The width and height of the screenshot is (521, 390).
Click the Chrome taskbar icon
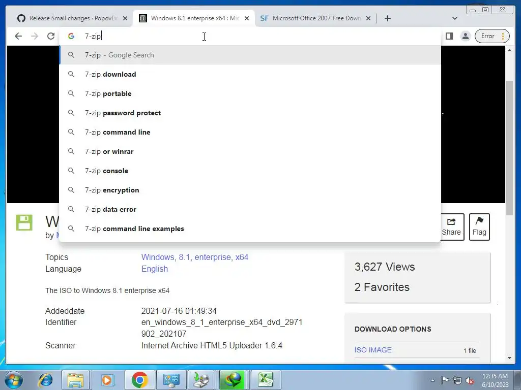[139, 380]
